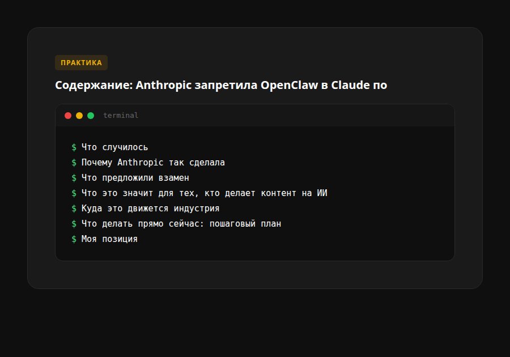510x357 pixels.
Task: Open "Почему Anthropic так сделала"
Action: point(153,162)
